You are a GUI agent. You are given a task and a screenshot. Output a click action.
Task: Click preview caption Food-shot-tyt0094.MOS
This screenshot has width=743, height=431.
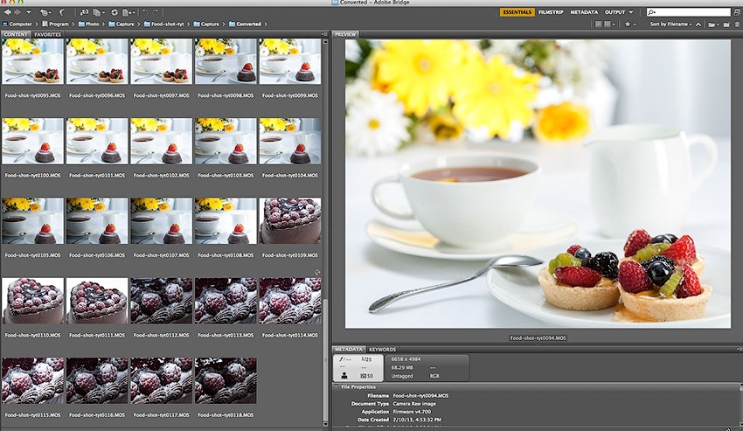click(x=538, y=338)
